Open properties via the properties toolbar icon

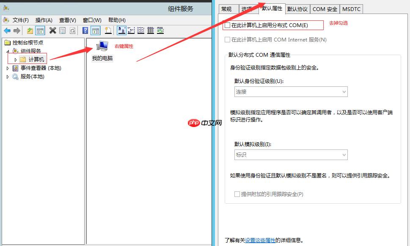[62, 30]
